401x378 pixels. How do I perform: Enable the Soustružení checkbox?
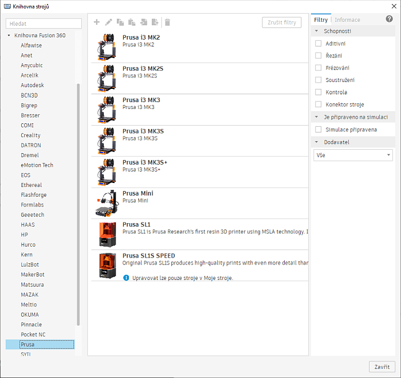pyautogui.click(x=318, y=80)
